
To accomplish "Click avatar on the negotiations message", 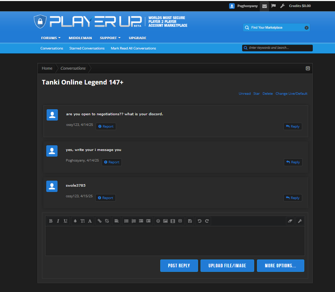I will (52, 115).
